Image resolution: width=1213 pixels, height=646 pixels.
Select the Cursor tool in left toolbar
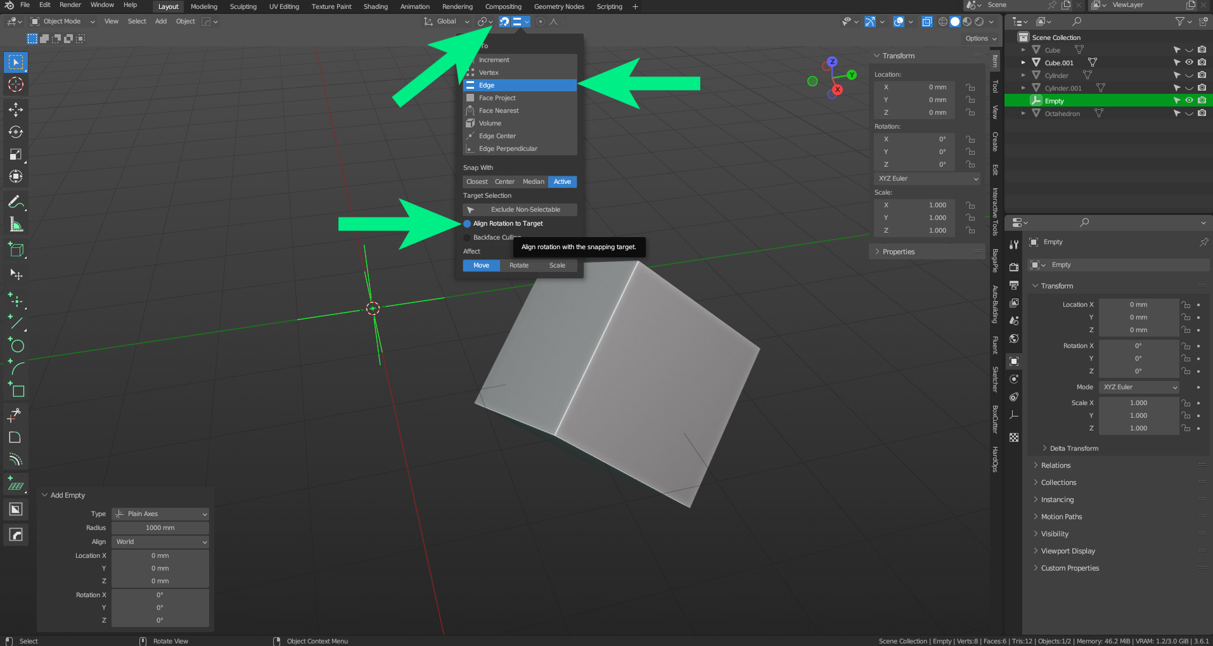tap(16, 84)
